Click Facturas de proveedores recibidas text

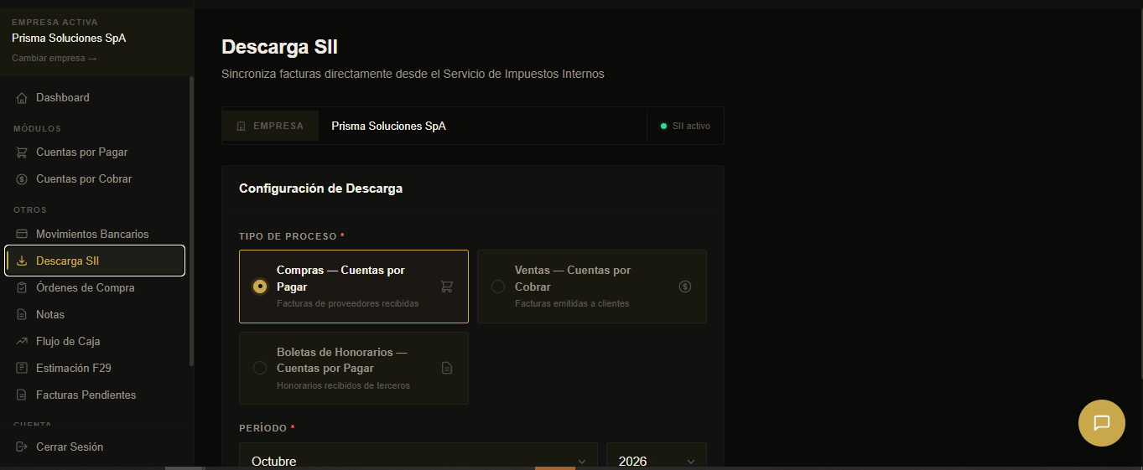click(347, 303)
